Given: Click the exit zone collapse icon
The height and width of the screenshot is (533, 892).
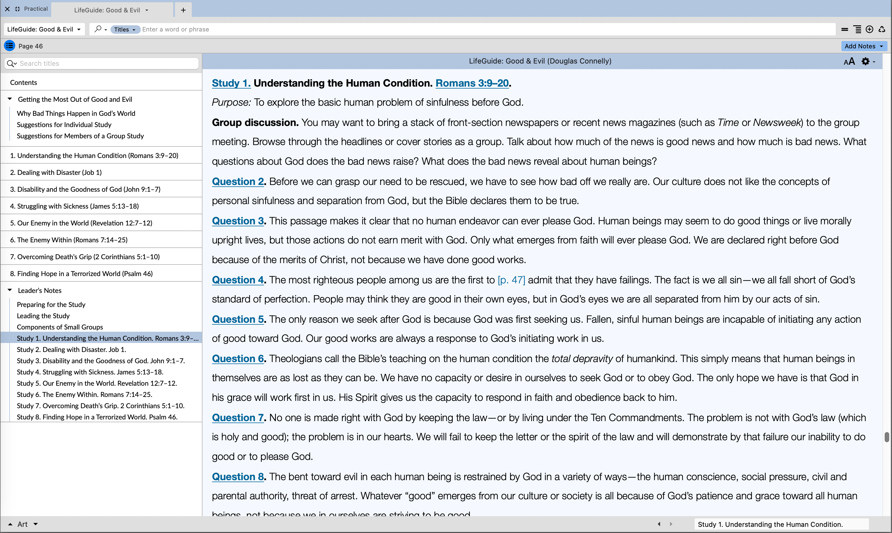Looking at the screenshot, I should 17,9.
